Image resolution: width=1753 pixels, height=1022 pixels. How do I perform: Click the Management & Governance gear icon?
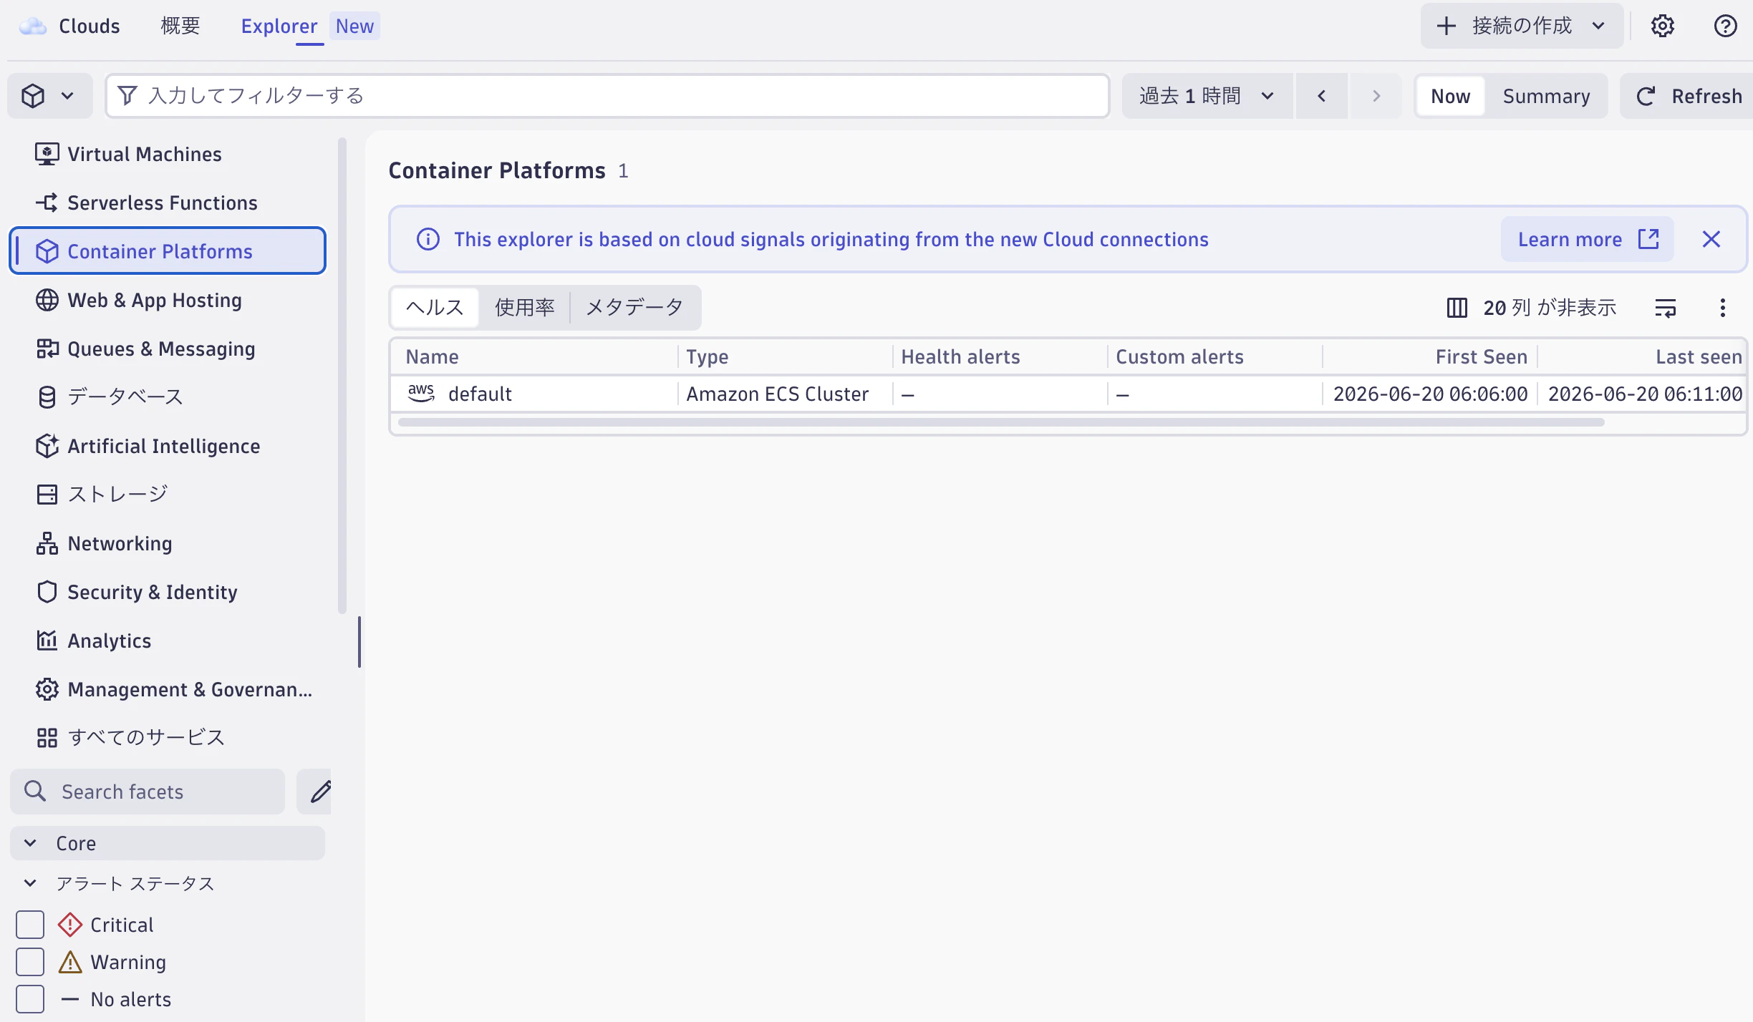tap(47, 689)
